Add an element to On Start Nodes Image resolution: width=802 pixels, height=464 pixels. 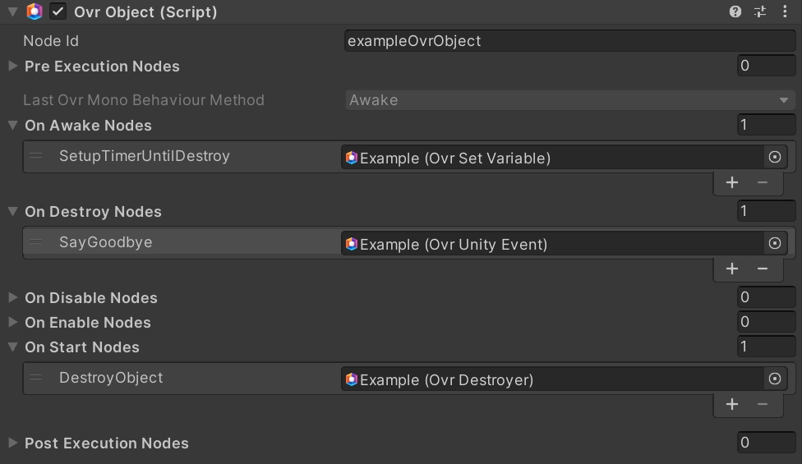[x=732, y=404]
